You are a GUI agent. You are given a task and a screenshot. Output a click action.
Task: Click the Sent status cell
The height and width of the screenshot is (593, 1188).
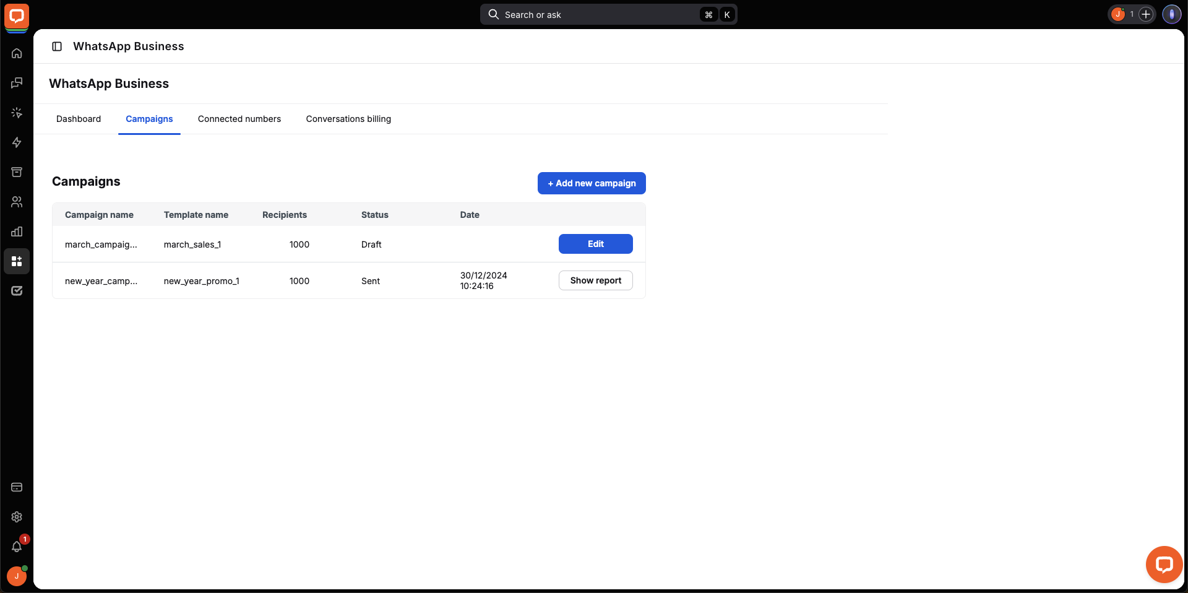pyautogui.click(x=371, y=281)
